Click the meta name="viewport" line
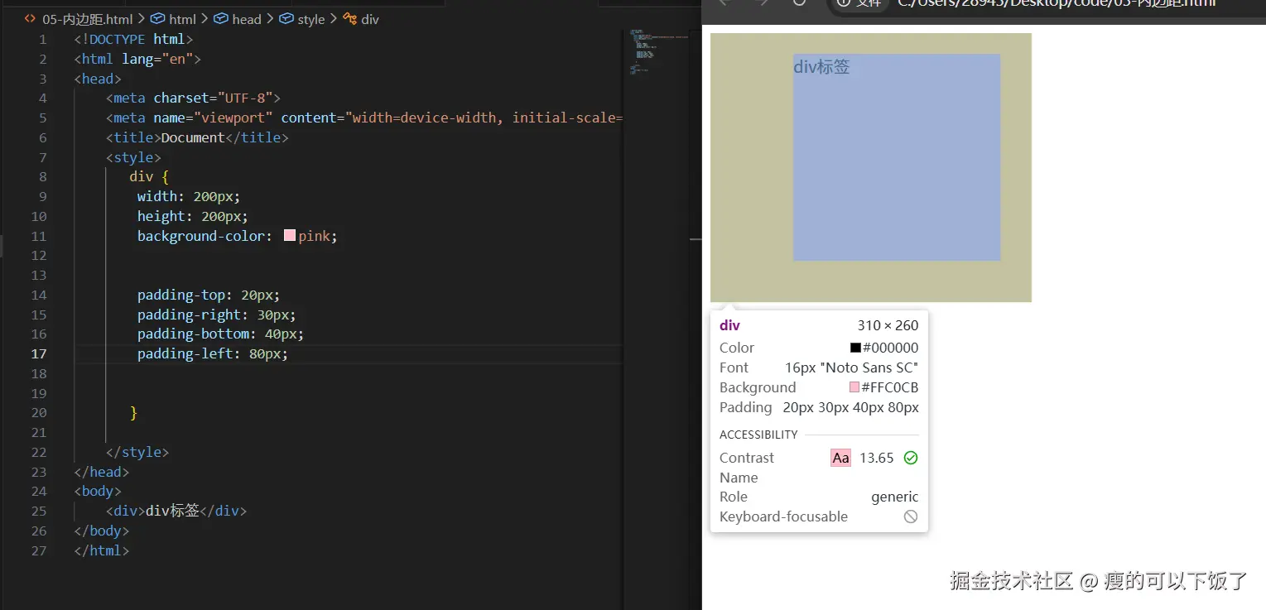This screenshot has height=610, width=1266. point(363,118)
